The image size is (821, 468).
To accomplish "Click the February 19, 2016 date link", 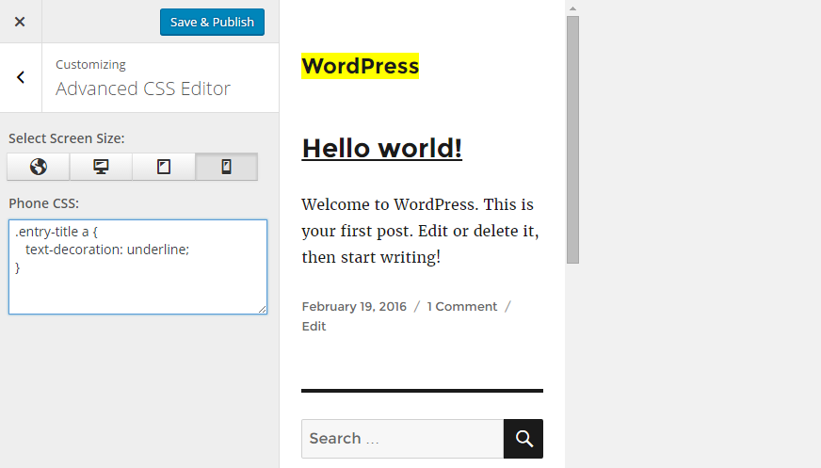I will (x=354, y=306).
